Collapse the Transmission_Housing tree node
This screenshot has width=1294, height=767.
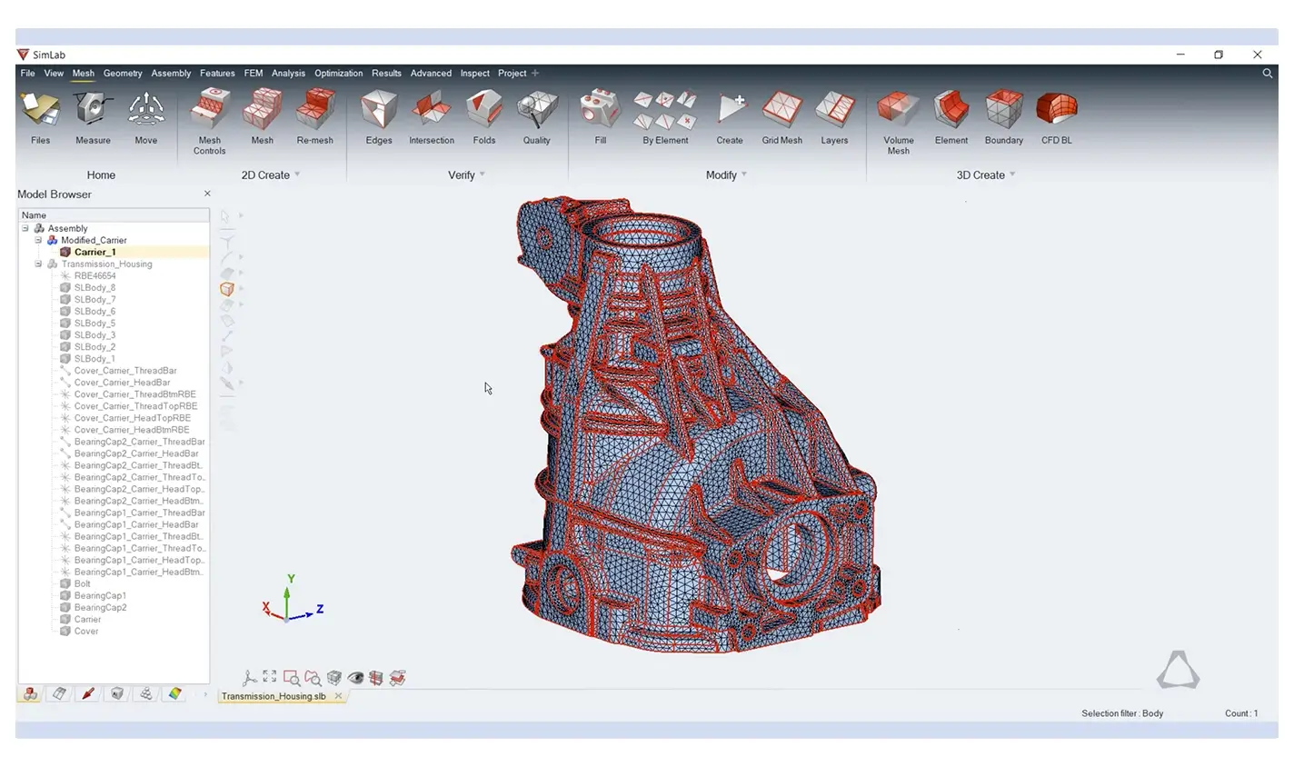coord(38,264)
